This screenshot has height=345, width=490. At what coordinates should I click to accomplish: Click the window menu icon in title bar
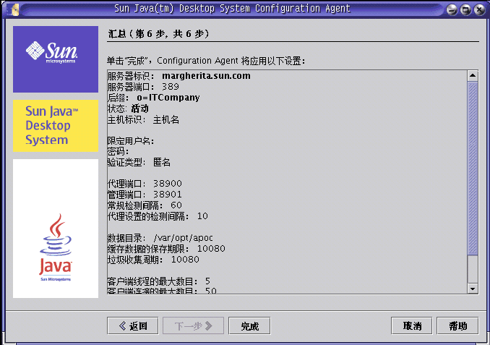coord(14,9)
